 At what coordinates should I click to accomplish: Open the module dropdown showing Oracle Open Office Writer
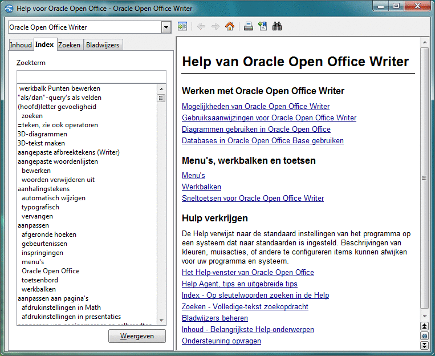click(x=166, y=27)
